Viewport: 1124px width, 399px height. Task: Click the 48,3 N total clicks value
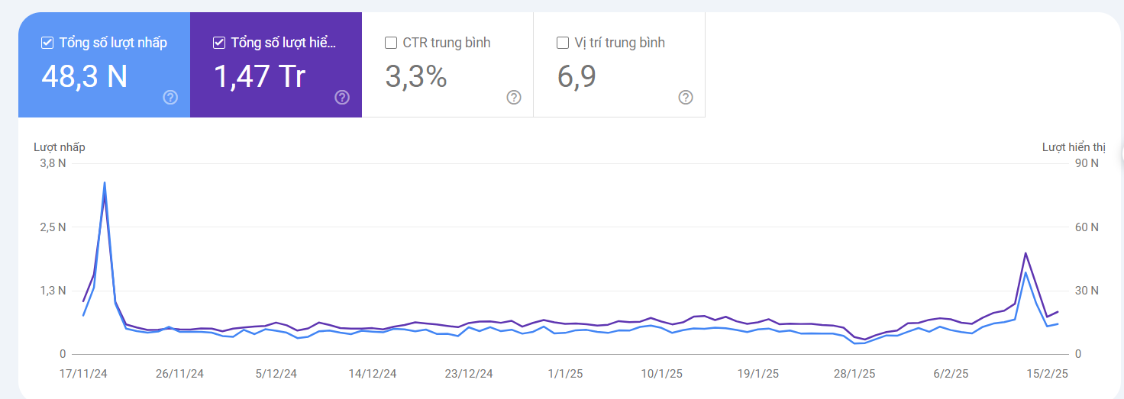(84, 76)
